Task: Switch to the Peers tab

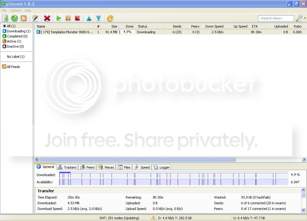Action: 88,167
